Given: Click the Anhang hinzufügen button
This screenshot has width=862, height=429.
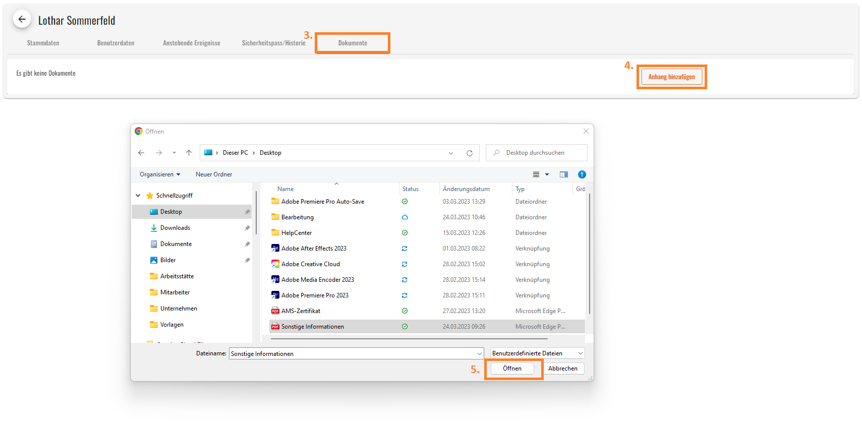Looking at the screenshot, I should 671,77.
